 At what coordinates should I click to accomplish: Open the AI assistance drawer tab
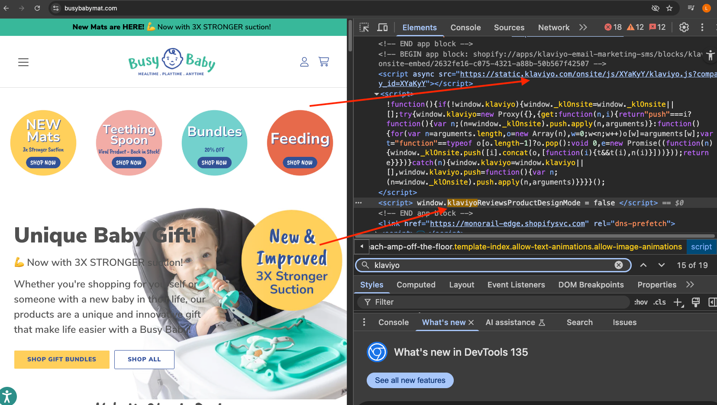pos(515,322)
